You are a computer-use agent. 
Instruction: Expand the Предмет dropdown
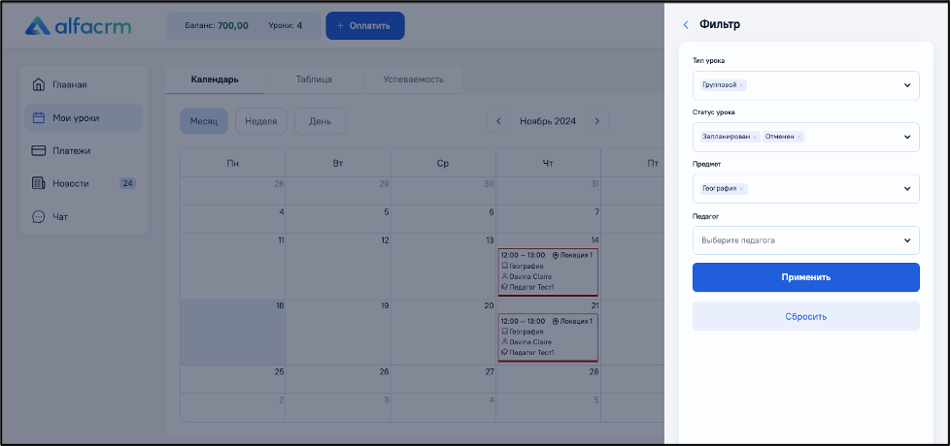907,188
